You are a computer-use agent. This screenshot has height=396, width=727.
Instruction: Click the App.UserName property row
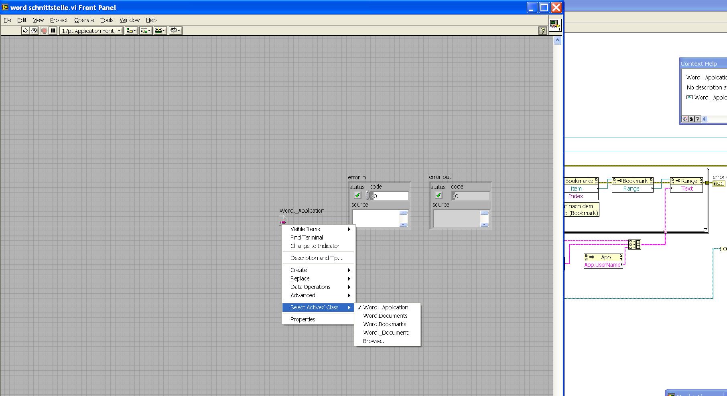coord(603,265)
